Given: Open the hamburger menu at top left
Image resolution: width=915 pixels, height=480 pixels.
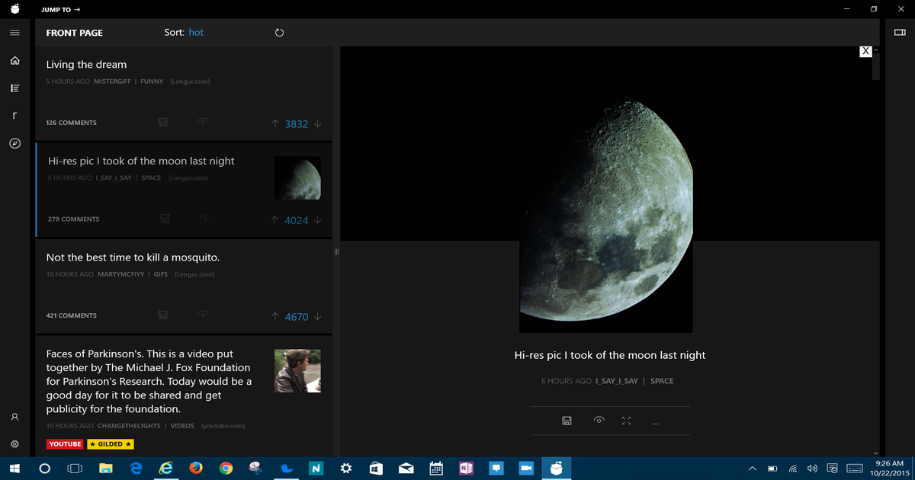Looking at the screenshot, I should (14, 33).
